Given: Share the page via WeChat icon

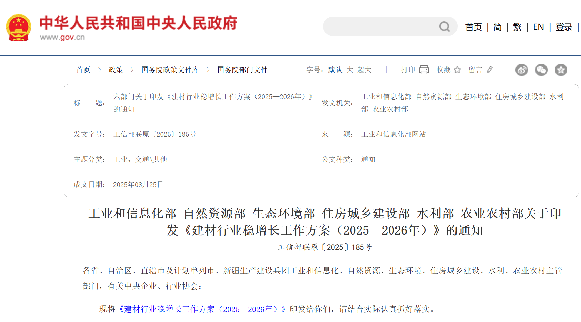Looking at the screenshot, I should 541,70.
